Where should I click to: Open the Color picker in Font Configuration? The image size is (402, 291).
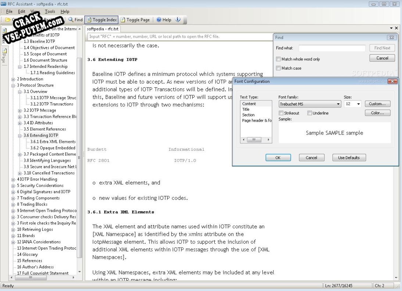377,113
